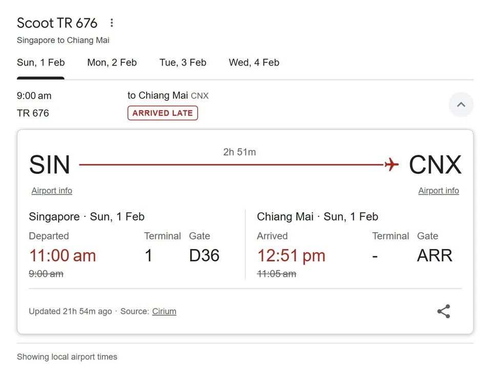Click the 12:51 pm actual arrival time

pyautogui.click(x=291, y=255)
